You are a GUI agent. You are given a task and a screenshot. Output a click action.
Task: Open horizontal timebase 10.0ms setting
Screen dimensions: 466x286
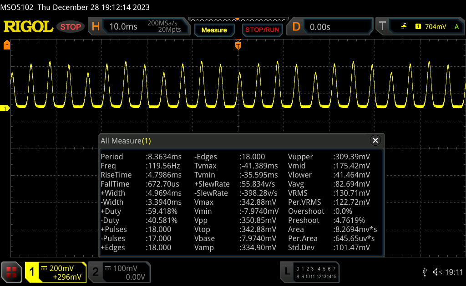point(123,27)
